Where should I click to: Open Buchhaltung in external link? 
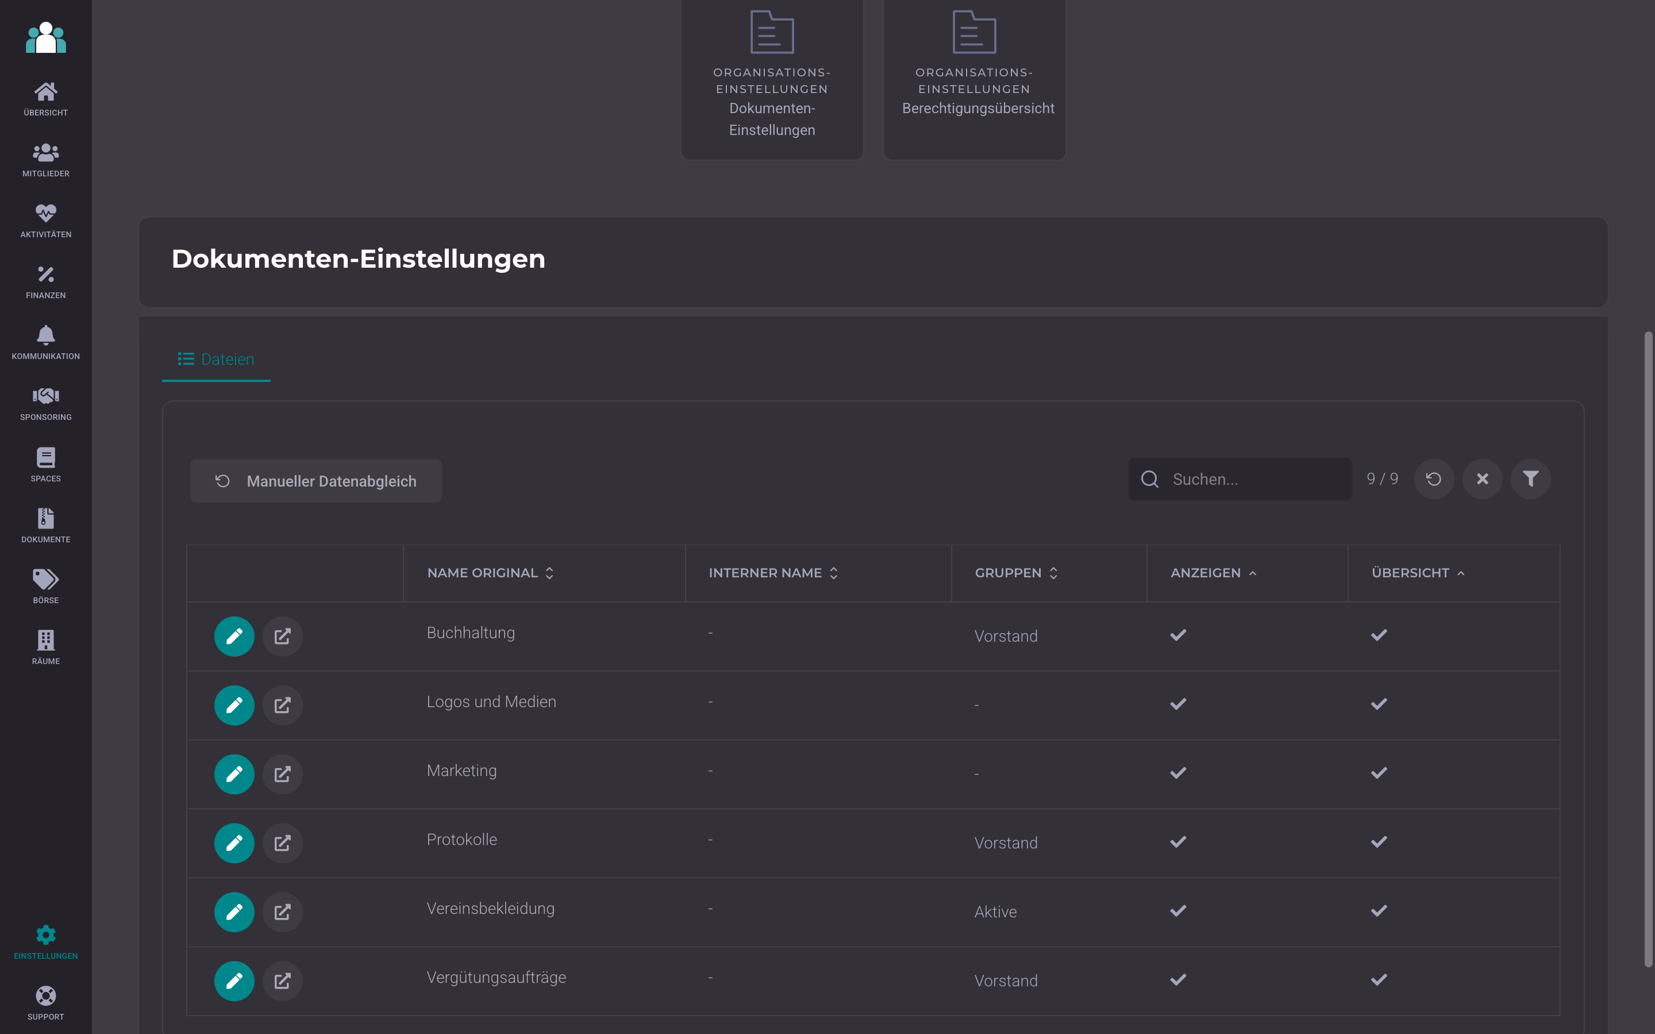pyautogui.click(x=283, y=636)
